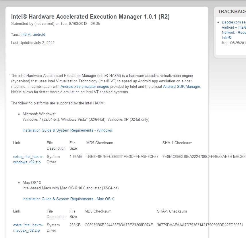Click the Windows MD5 checksum D4B6F6F7EFC893331AE3DFFEA9F6CF57
The height and width of the screenshot is (238, 246).
[122, 157]
